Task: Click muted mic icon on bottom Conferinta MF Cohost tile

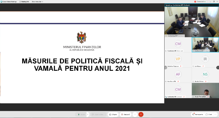Action: [184, 97]
